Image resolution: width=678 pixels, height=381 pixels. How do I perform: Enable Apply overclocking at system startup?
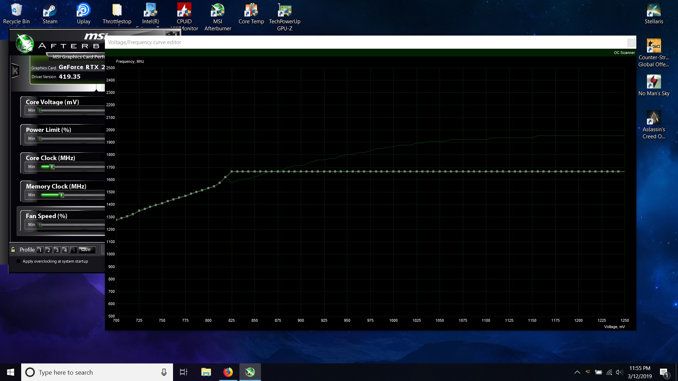click(x=18, y=261)
